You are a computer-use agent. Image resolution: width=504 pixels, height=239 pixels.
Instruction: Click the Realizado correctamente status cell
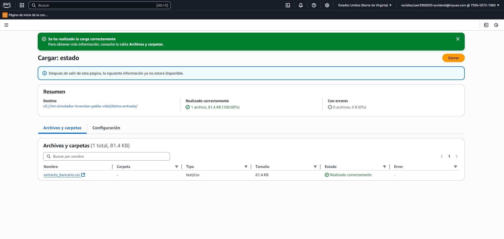(x=348, y=175)
